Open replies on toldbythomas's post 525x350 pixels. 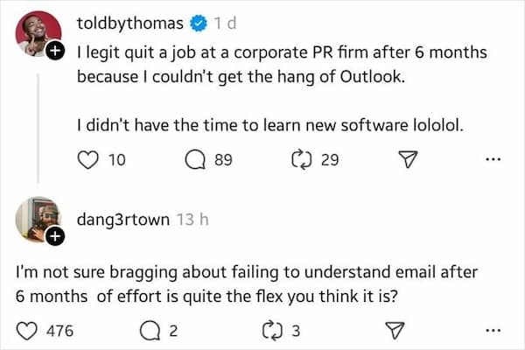pyautogui.click(x=197, y=160)
